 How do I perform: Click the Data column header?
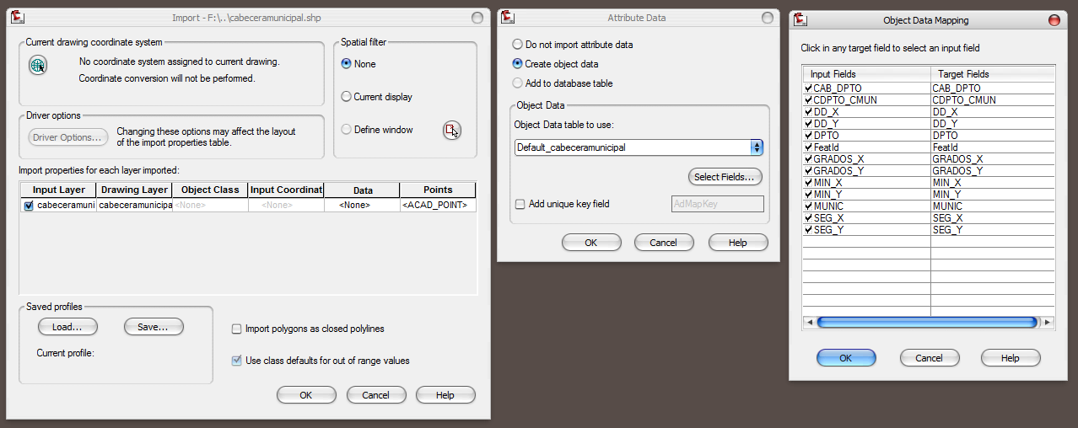[362, 190]
